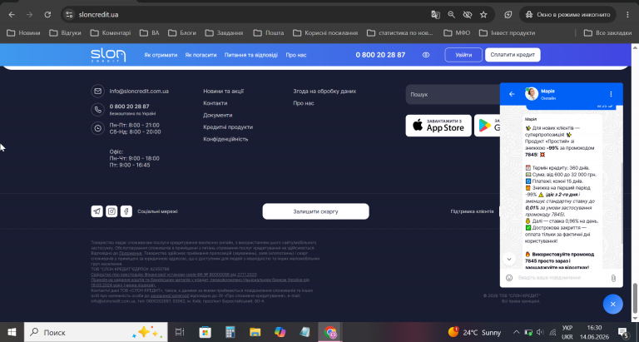Open the zoom magnifier in address bar
639x342 pixels.
click(x=451, y=15)
